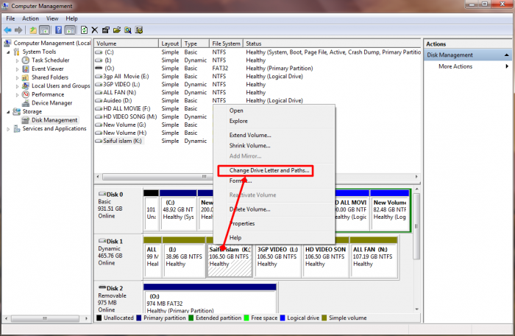This screenshot has height=336, width=515.
Task: Expand the Performance tree node
Action: pyautogui.click(x=17, y=95)
